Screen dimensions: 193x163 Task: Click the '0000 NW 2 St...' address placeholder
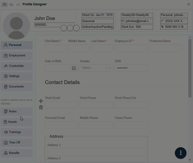point(174,27)
